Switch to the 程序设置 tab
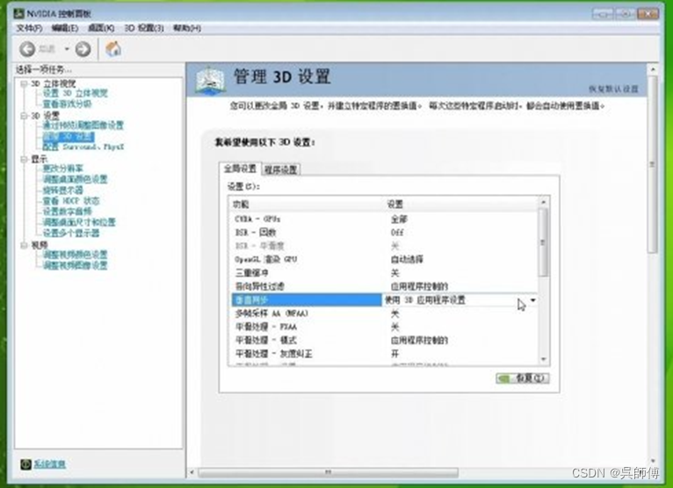Image resolution: width=673 pixels, height=488 pixels. [280, 169]
